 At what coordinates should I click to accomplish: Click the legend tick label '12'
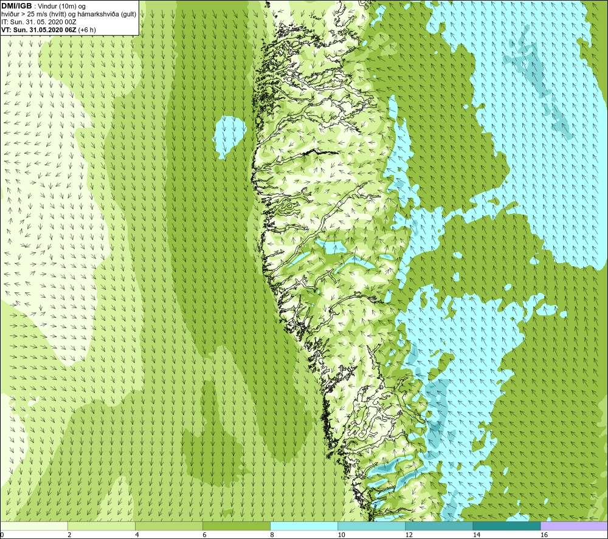(x=409, y=535)
